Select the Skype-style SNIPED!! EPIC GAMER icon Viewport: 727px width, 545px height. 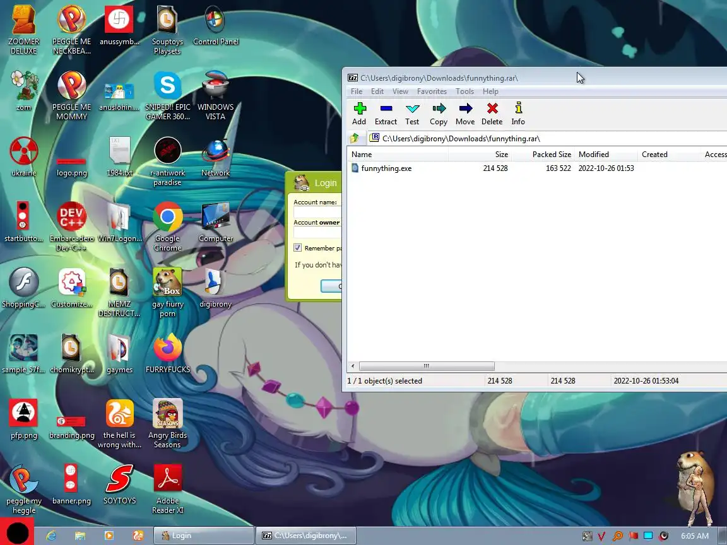167,96
